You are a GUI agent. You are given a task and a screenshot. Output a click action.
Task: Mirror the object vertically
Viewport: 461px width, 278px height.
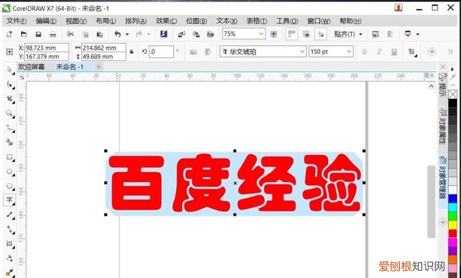[x=208, y=52]
